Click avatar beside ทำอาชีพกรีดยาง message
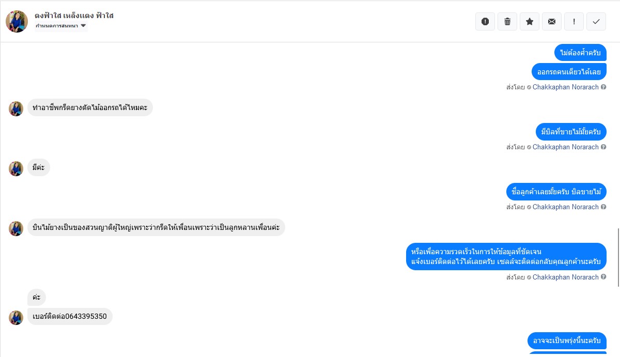The width and height of the screenshot is (620, 357). pos(16,108)
